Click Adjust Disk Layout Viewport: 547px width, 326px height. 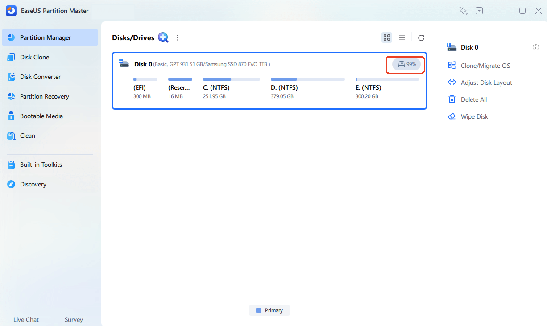[486, 83]
